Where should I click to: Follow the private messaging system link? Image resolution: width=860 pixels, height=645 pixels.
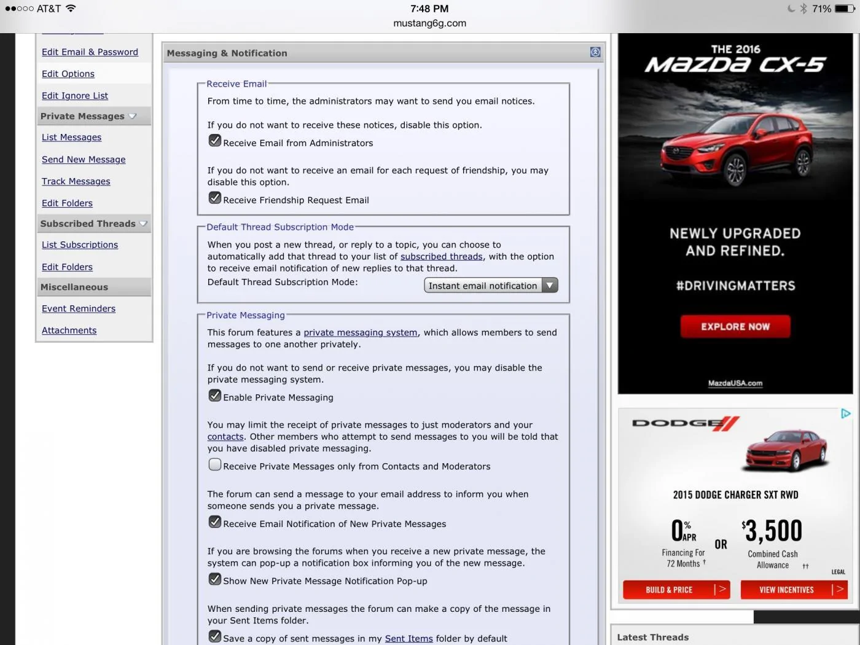(361, 332)
